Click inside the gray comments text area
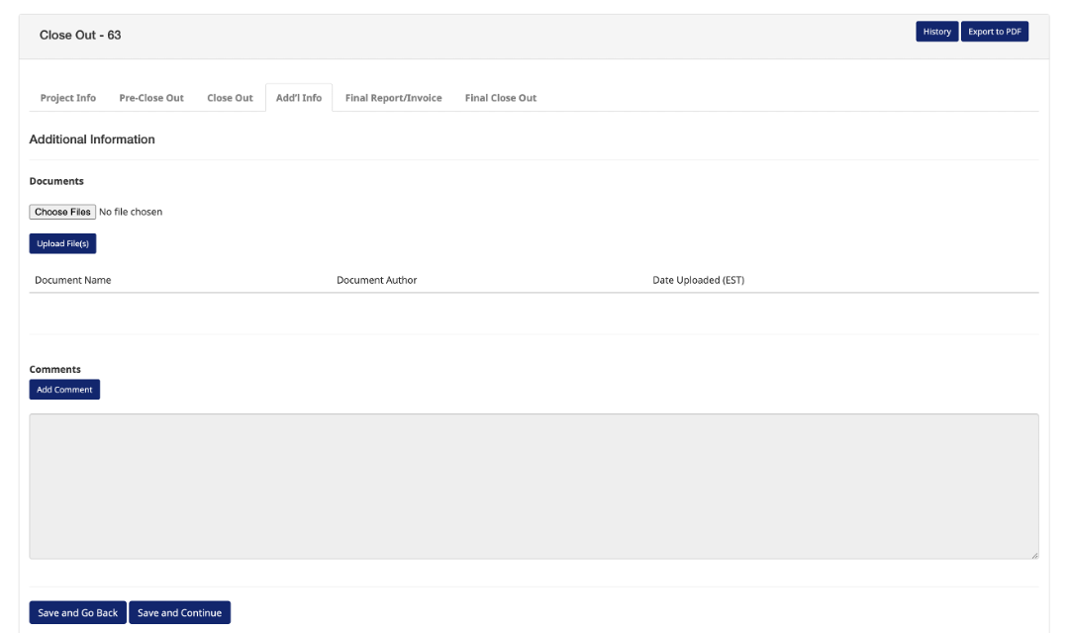This screenshot has width=1069, height=633. 534,486
